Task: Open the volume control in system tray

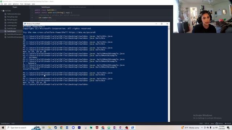Action: pos(216,127)
